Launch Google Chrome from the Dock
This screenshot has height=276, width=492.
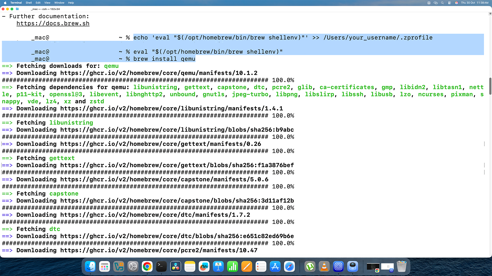[147, 267]
